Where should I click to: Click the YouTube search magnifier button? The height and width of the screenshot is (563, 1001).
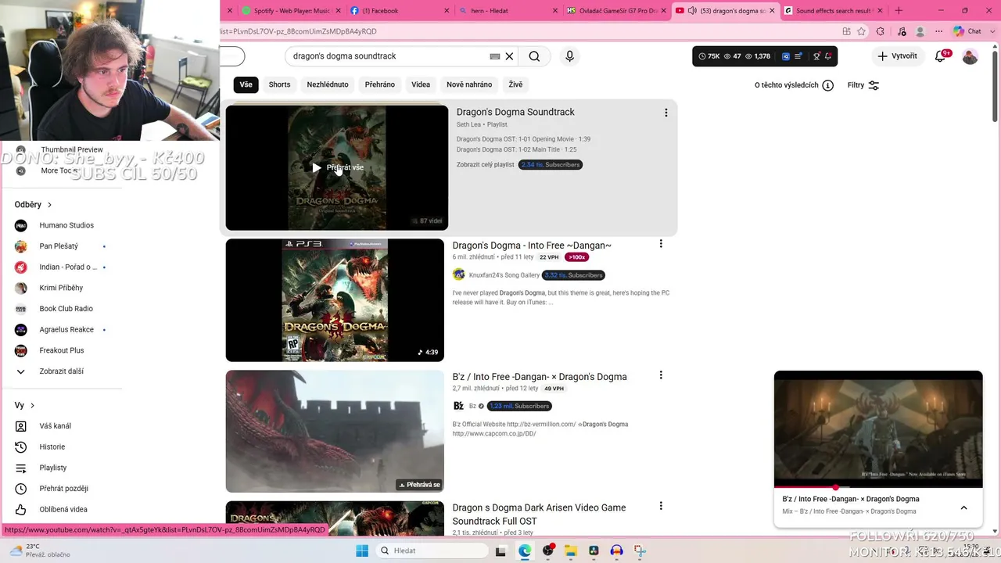(x=534, y=56)
